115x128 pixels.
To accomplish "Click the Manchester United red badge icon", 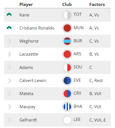I will [67, 28].
